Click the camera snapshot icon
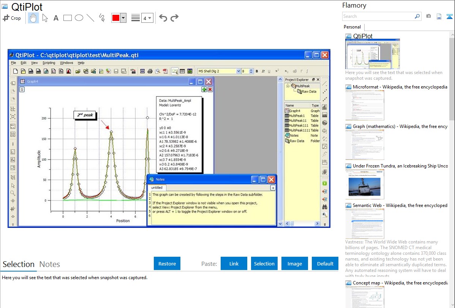The height and width of the screenshot is (308, 455). pyautogui.click(x=428, y=16)
